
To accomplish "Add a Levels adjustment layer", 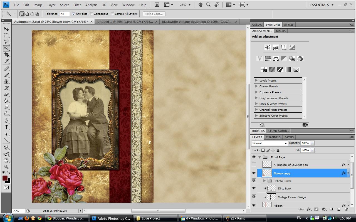I will tap(276, 47).
